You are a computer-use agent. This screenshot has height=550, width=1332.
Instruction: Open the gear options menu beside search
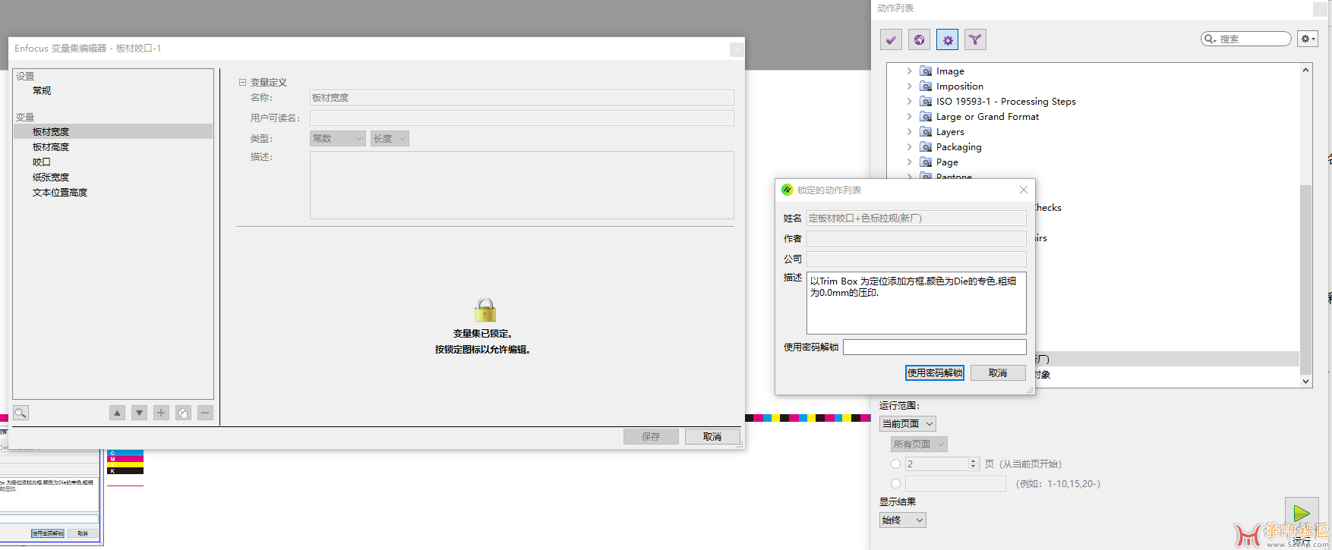click(1307, 39)
